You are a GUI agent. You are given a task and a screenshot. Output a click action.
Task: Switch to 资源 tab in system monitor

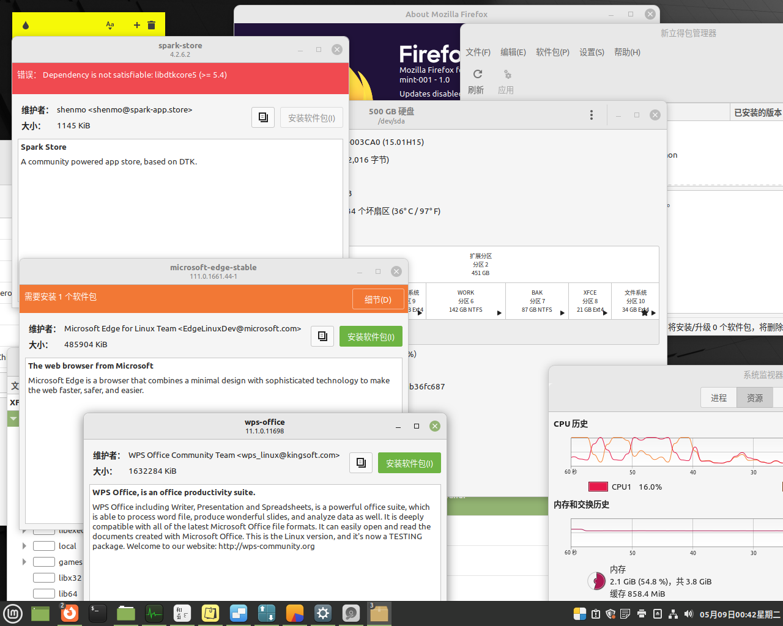pyautogui.click(x=755, y=398)
